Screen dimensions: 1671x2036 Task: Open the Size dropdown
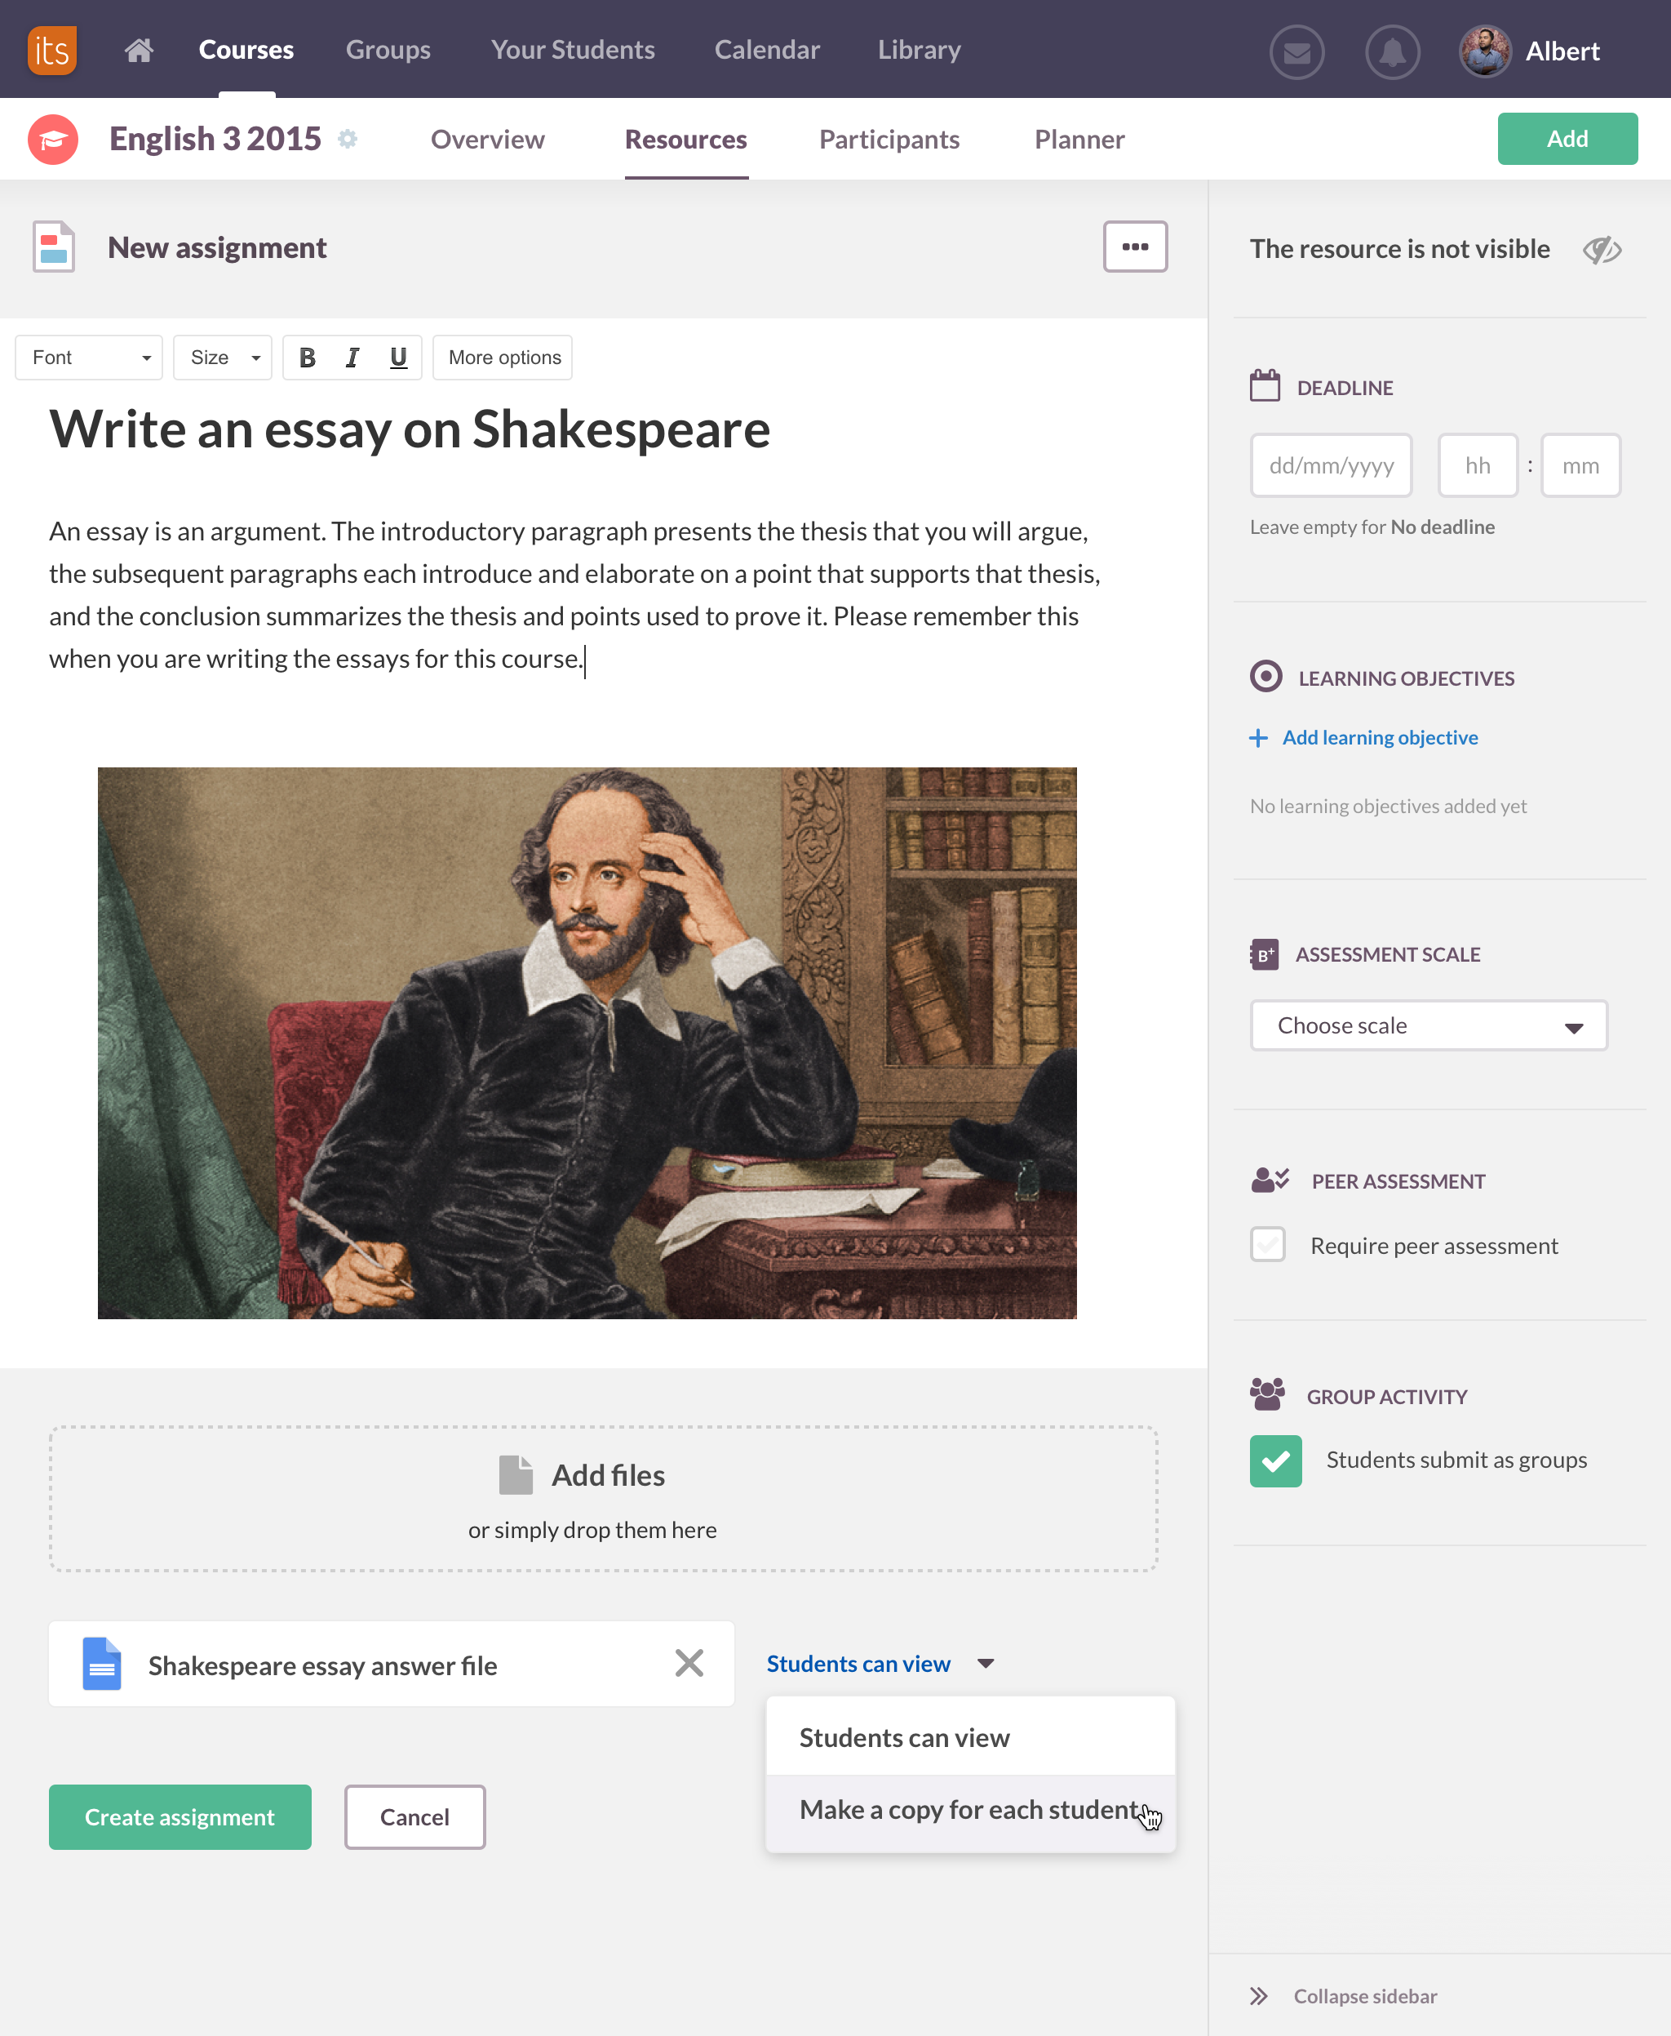coord(223,358)
